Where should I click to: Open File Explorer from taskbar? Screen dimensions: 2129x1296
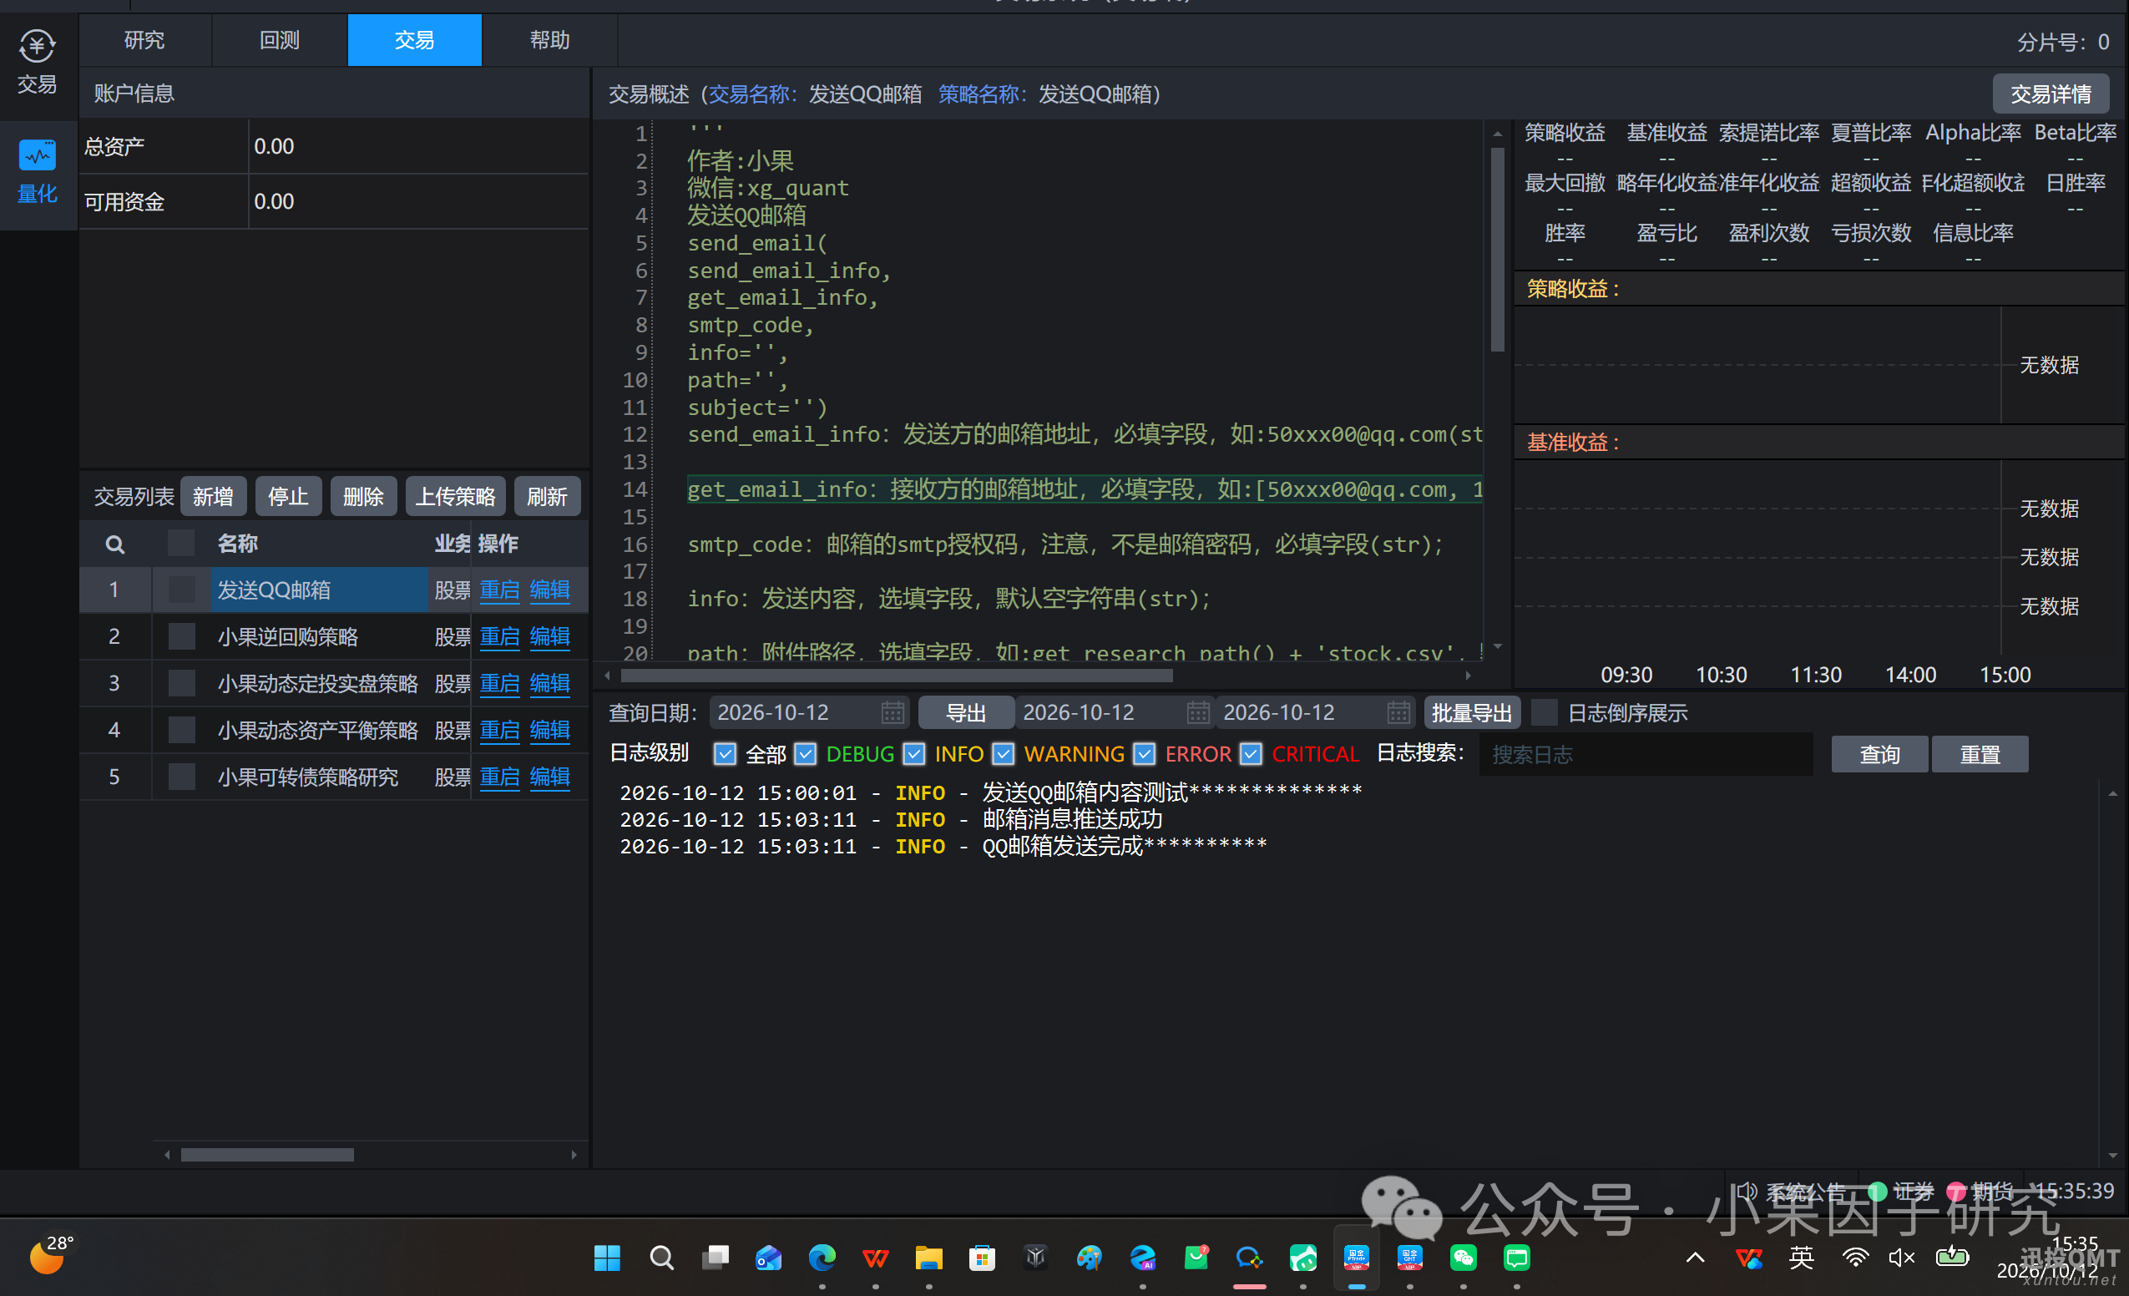click(929, 1258)
